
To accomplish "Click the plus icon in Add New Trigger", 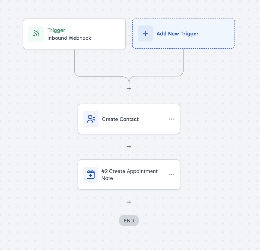I will (x=146, y=34).
